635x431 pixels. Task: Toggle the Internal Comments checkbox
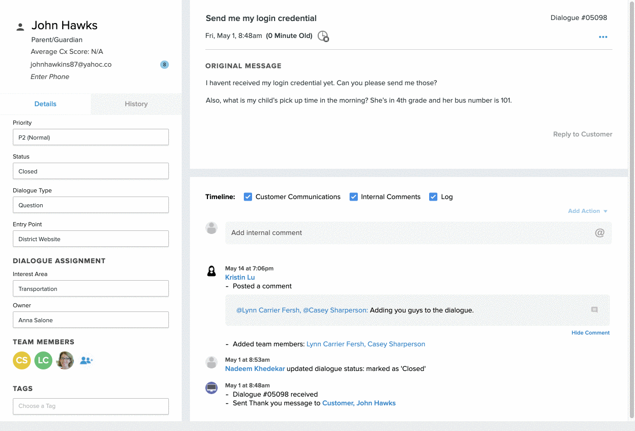(354, 197)
